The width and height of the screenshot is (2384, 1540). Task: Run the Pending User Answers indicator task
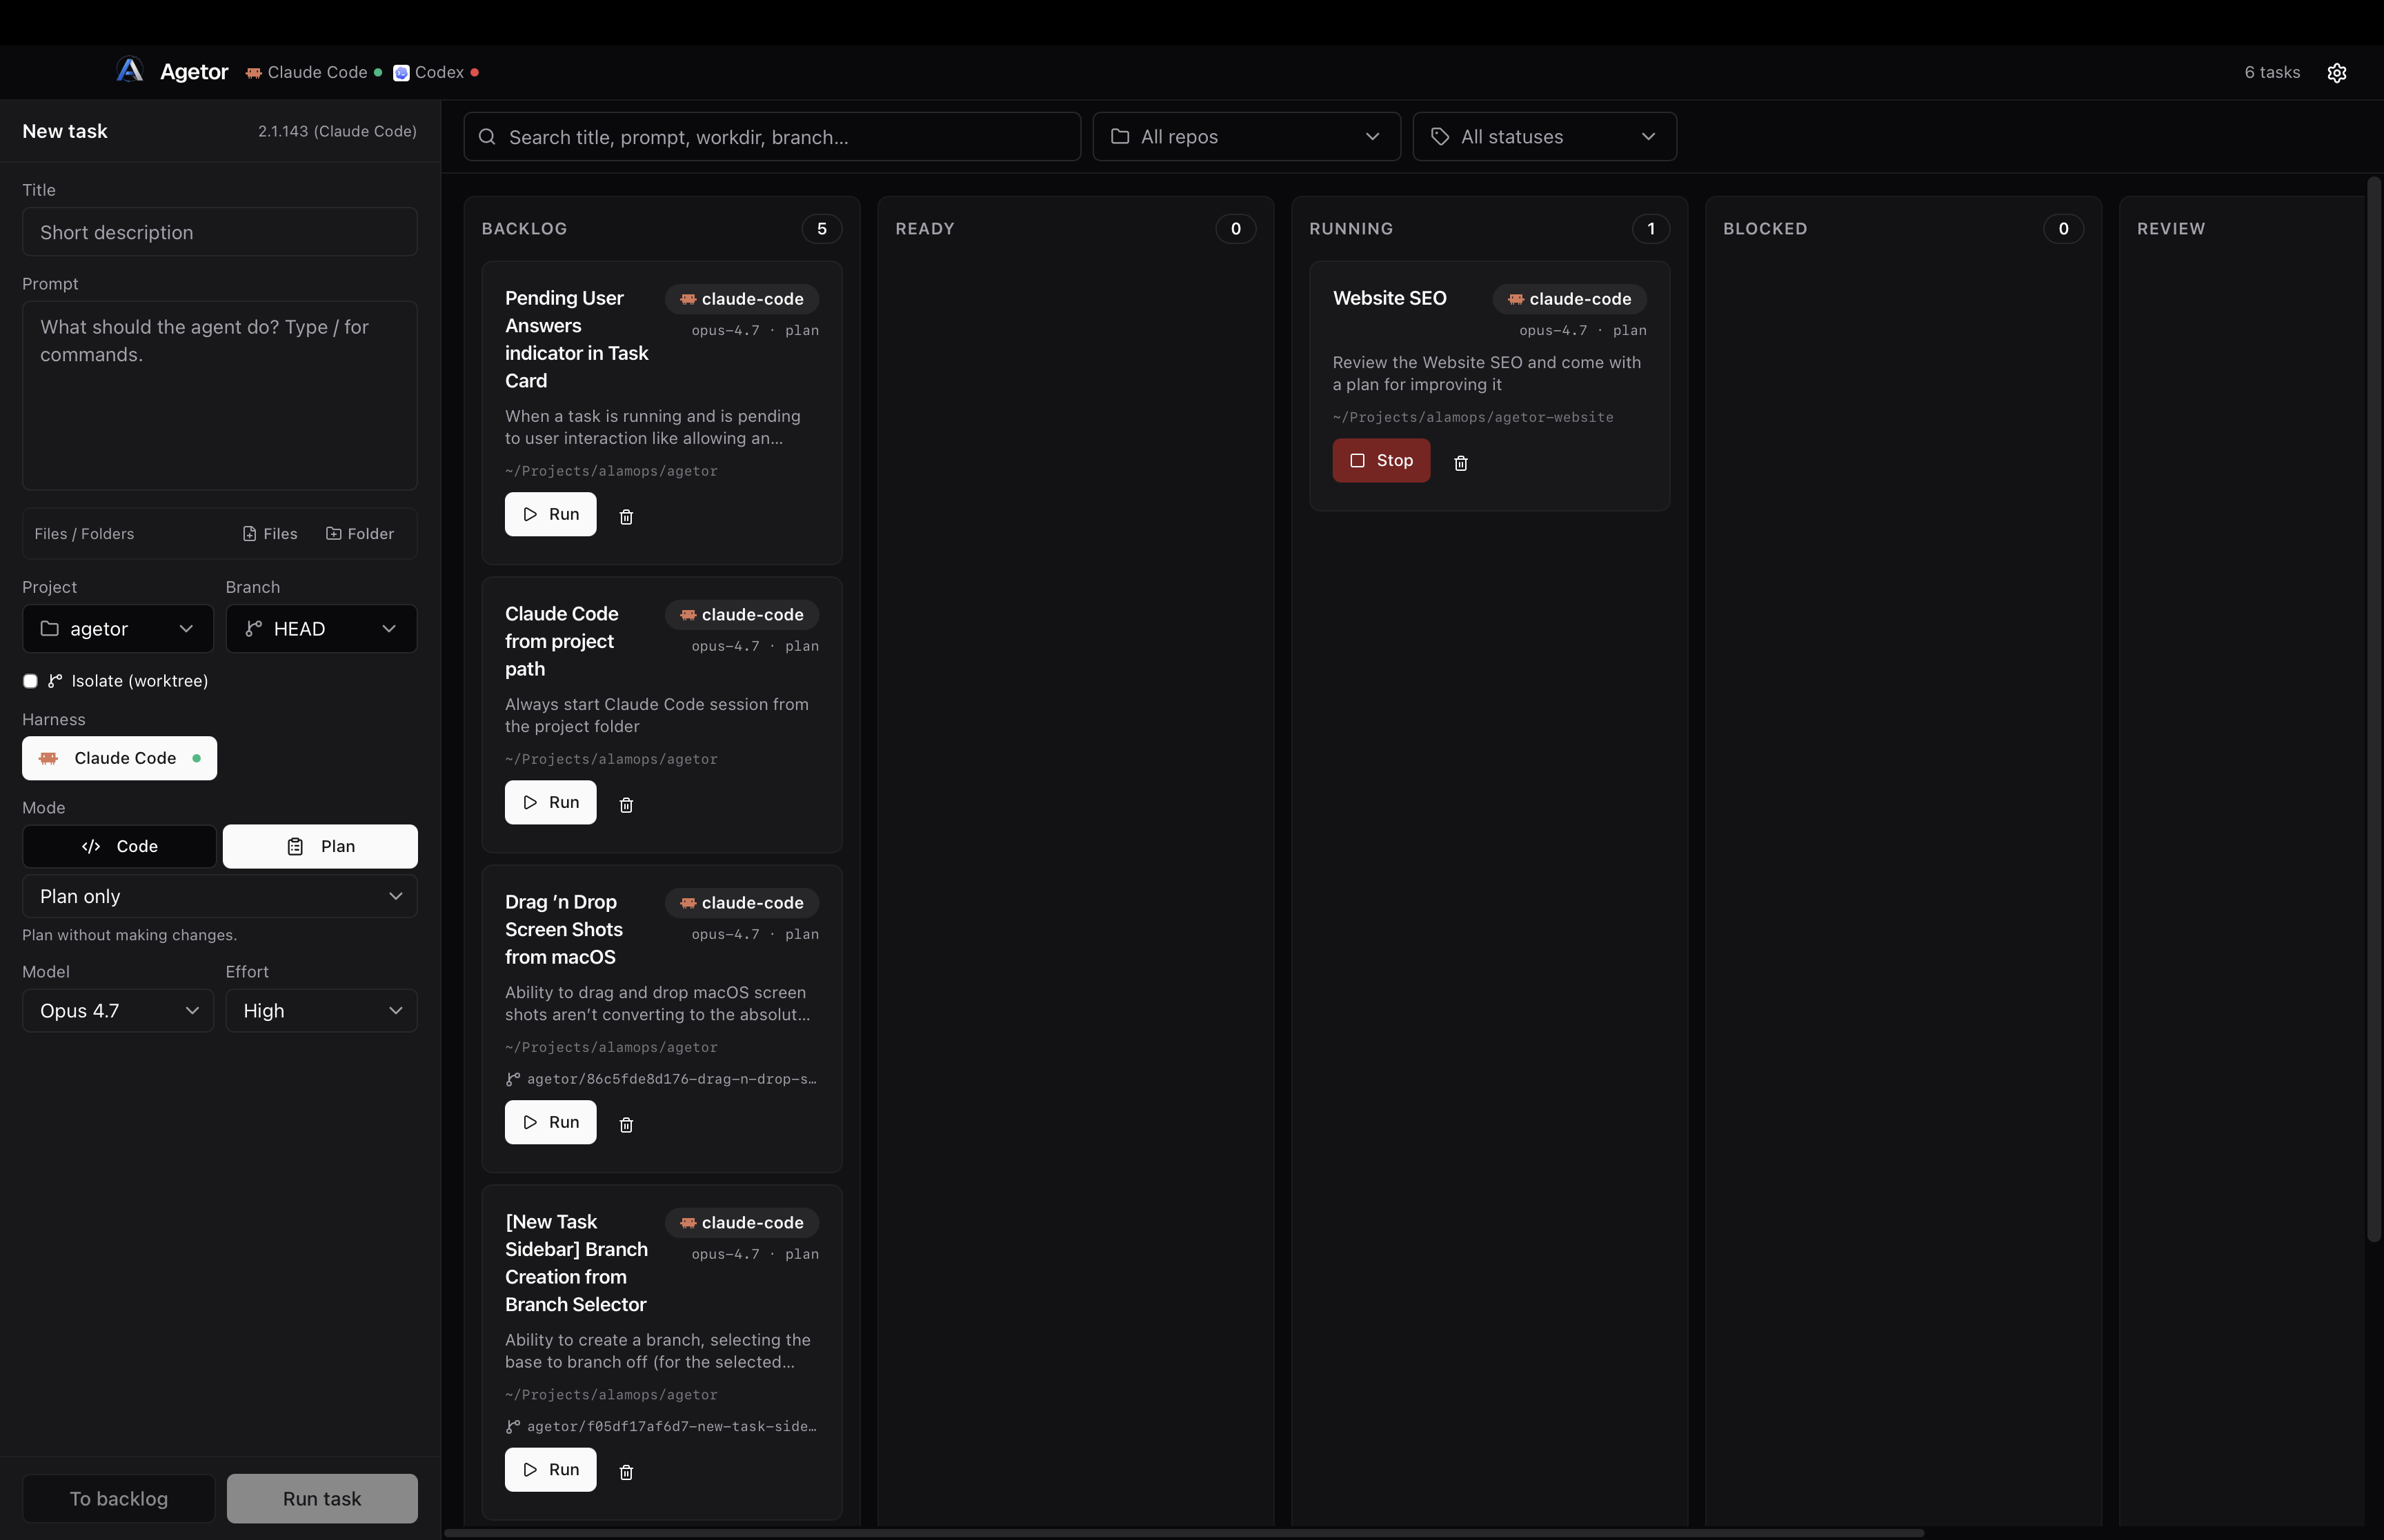pyautogui.click(x=550, y=514)
